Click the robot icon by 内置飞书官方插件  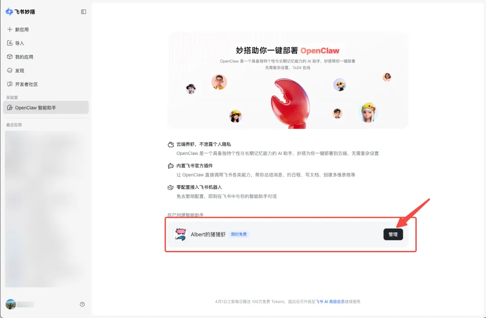tap(171, 166)
